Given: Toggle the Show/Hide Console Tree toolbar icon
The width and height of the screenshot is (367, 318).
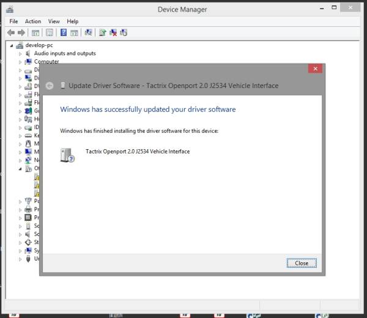Looking at the screenshot, I should [x=35, y=33].
